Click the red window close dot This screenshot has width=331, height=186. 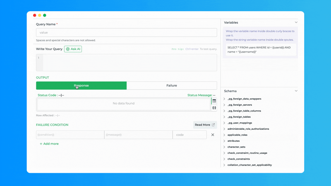point(35,15)
